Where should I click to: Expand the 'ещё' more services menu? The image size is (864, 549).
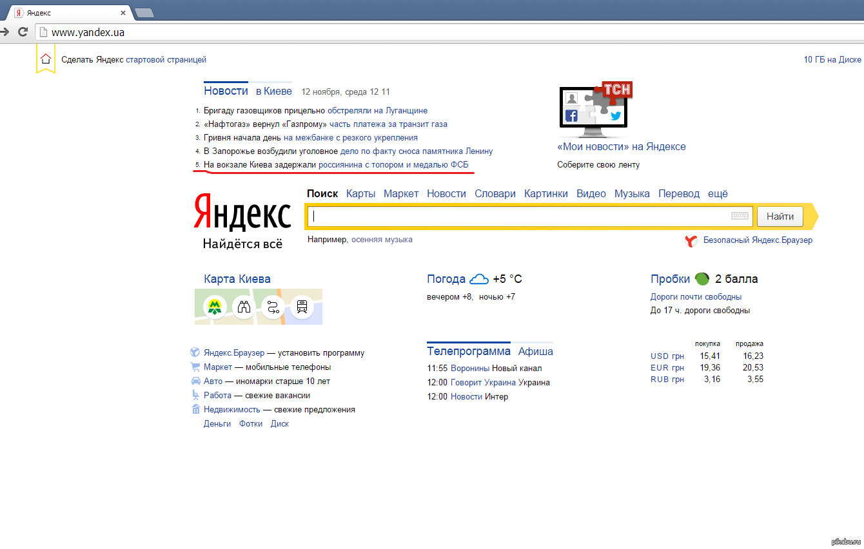pyautogui.click(x=718, y=193)
